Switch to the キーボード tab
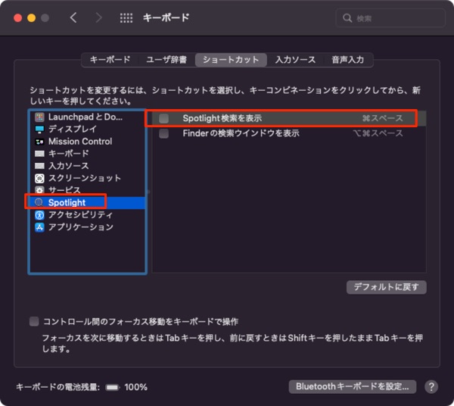The width and height of the screenshot is (454, 406). 110,60
